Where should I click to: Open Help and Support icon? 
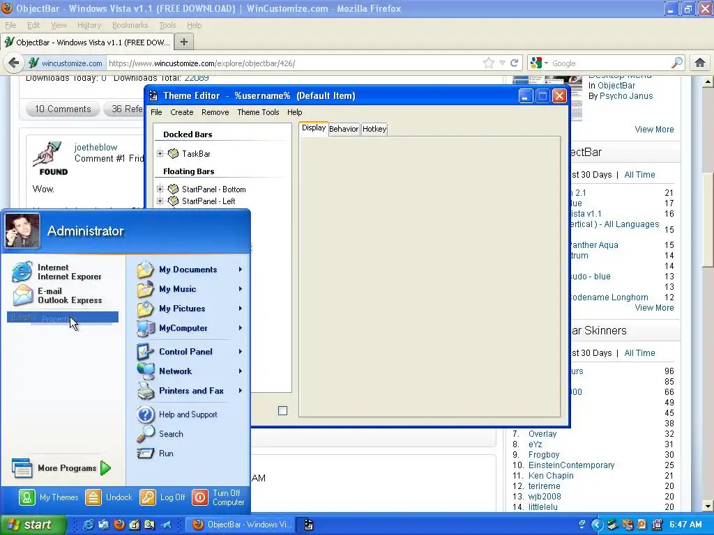pos(145,414)
